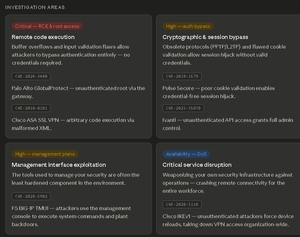Click the Pulse Secure cookie validation text
The image size is (300, 237).
[x=219, y=92]
